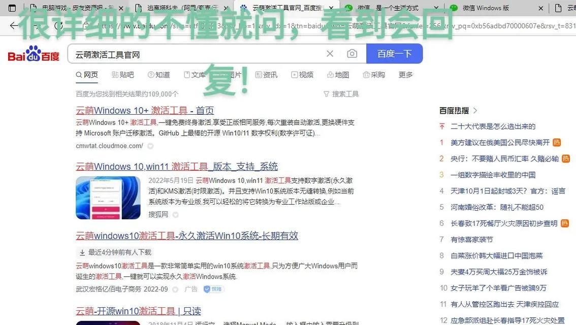Open hot topic 河南婚俗改革：随礼不能超50
Viewport: 576px width, 325px height.
[497, 208]
